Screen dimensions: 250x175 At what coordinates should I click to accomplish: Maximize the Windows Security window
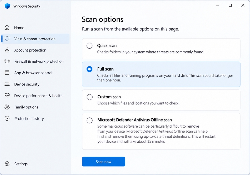230,5
